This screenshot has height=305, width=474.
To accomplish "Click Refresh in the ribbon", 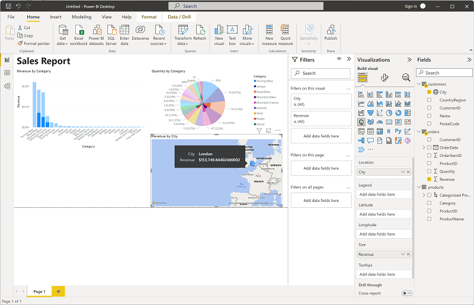I will 200,33.
